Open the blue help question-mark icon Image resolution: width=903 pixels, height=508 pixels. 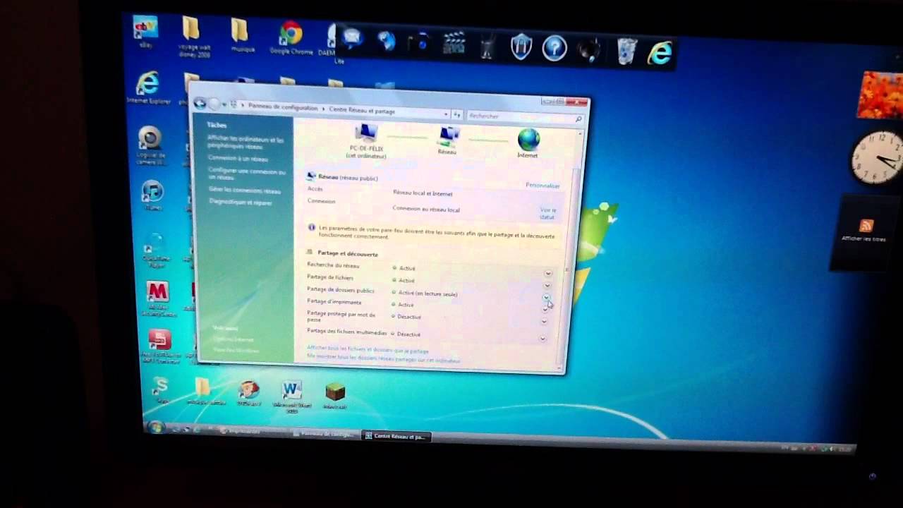[554, 49]
